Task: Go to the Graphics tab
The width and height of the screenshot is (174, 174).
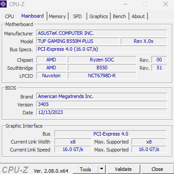Action: coord(99,16)
